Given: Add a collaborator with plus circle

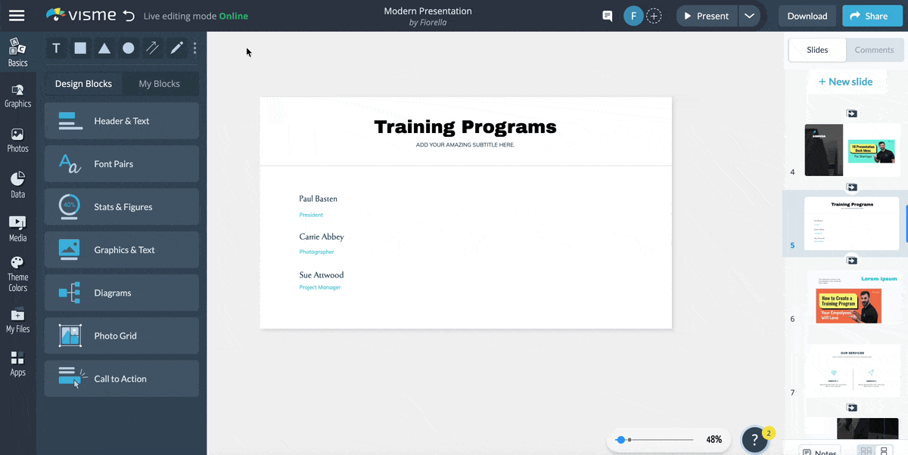Looking at the screenshot, I should [x=654, y=16].
